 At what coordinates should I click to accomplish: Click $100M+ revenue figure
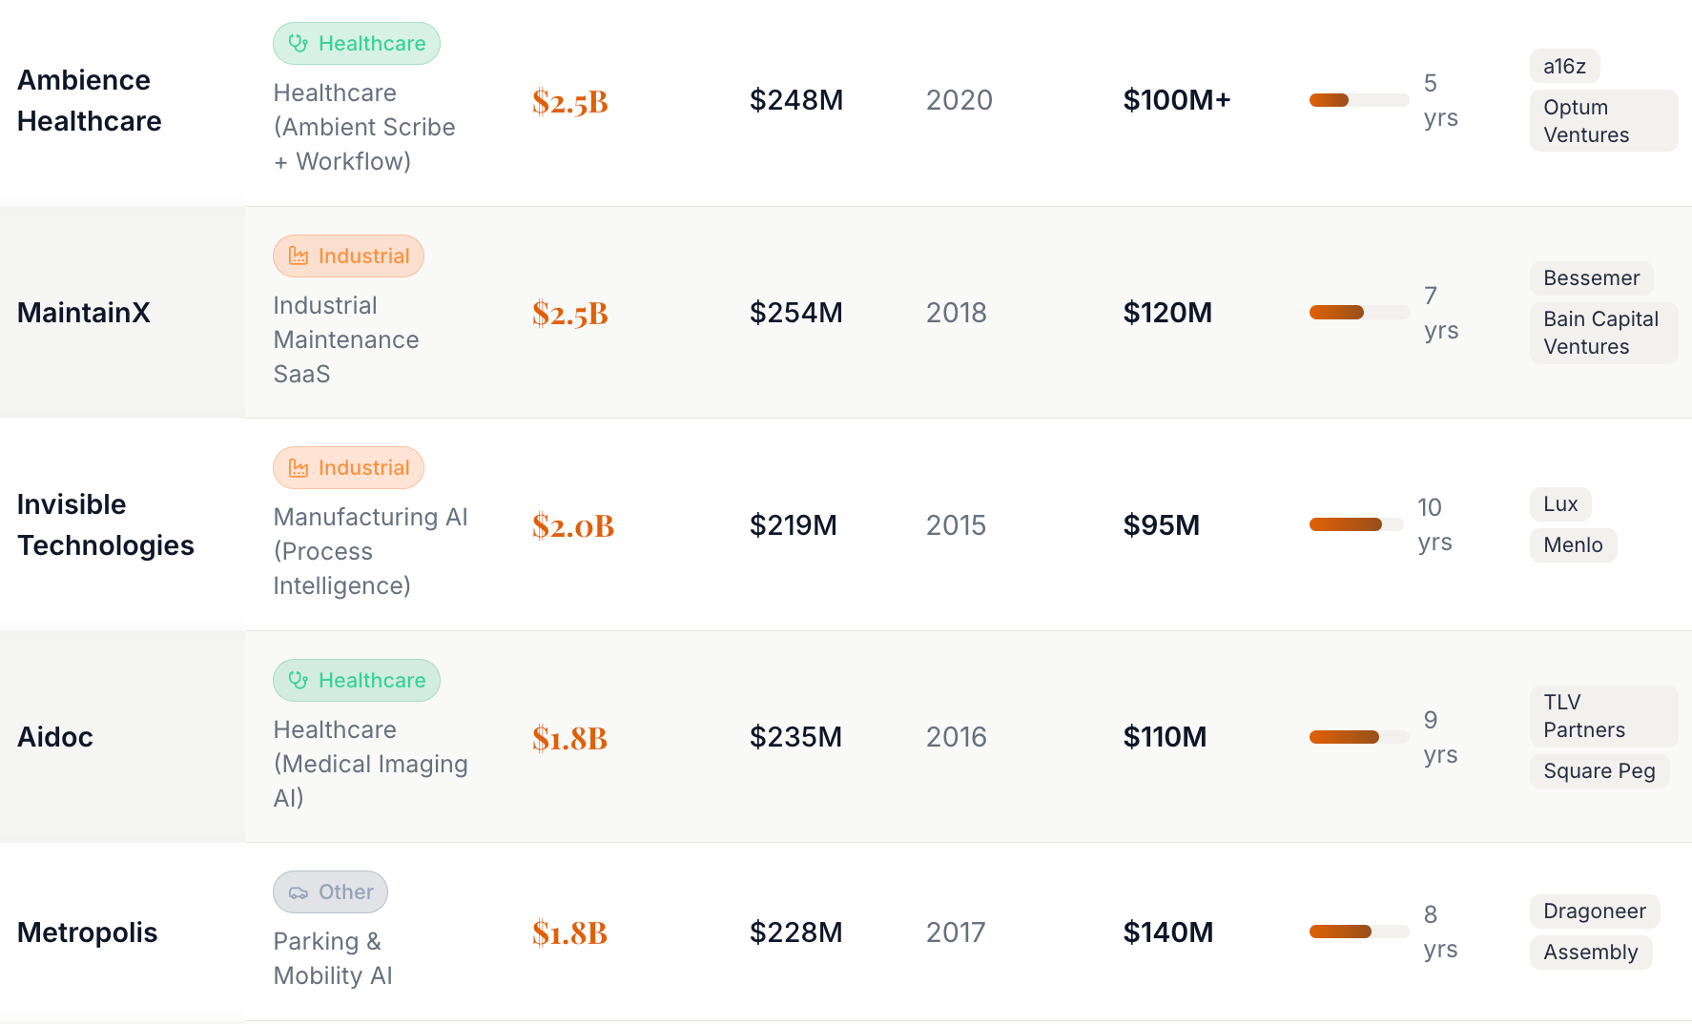[1177, 100]
